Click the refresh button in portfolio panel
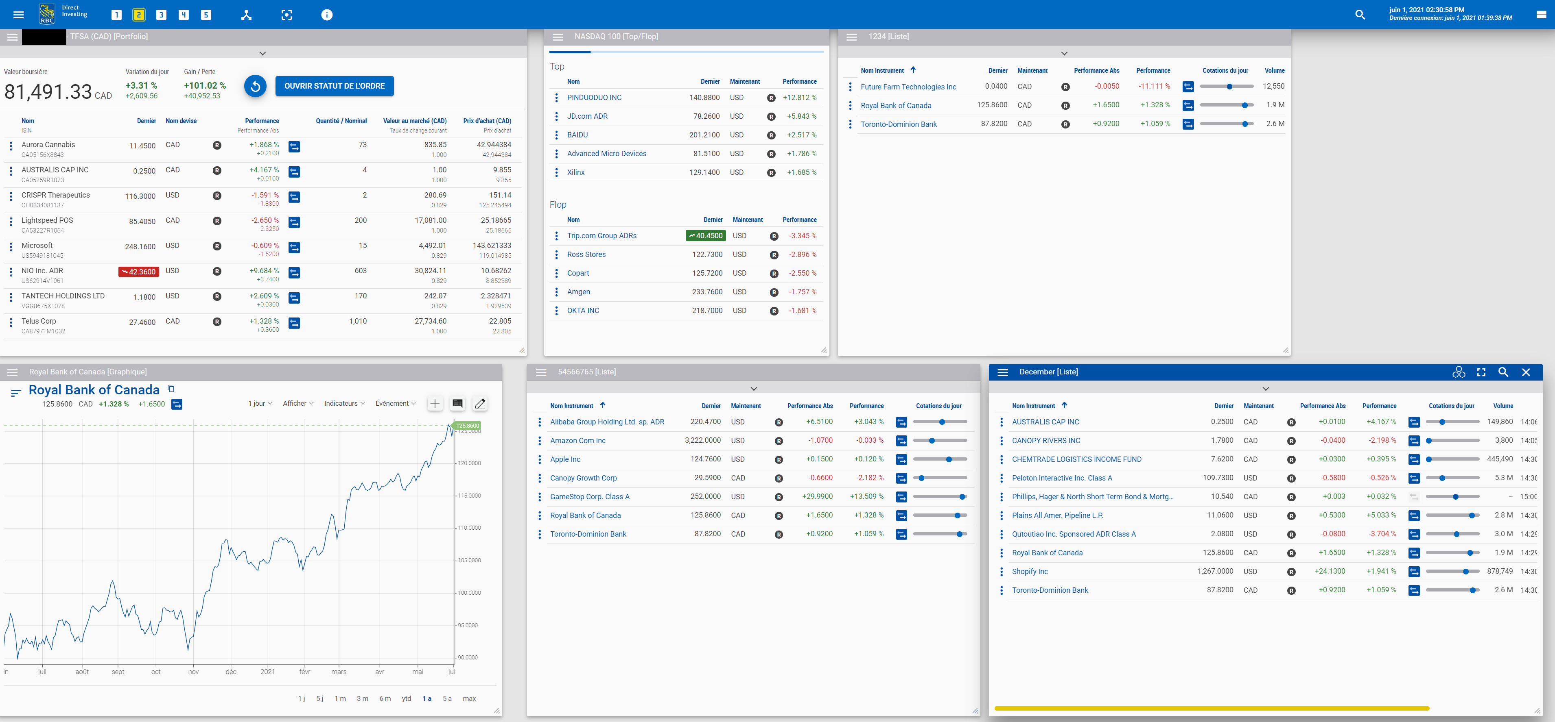 [x=255, y=86]
